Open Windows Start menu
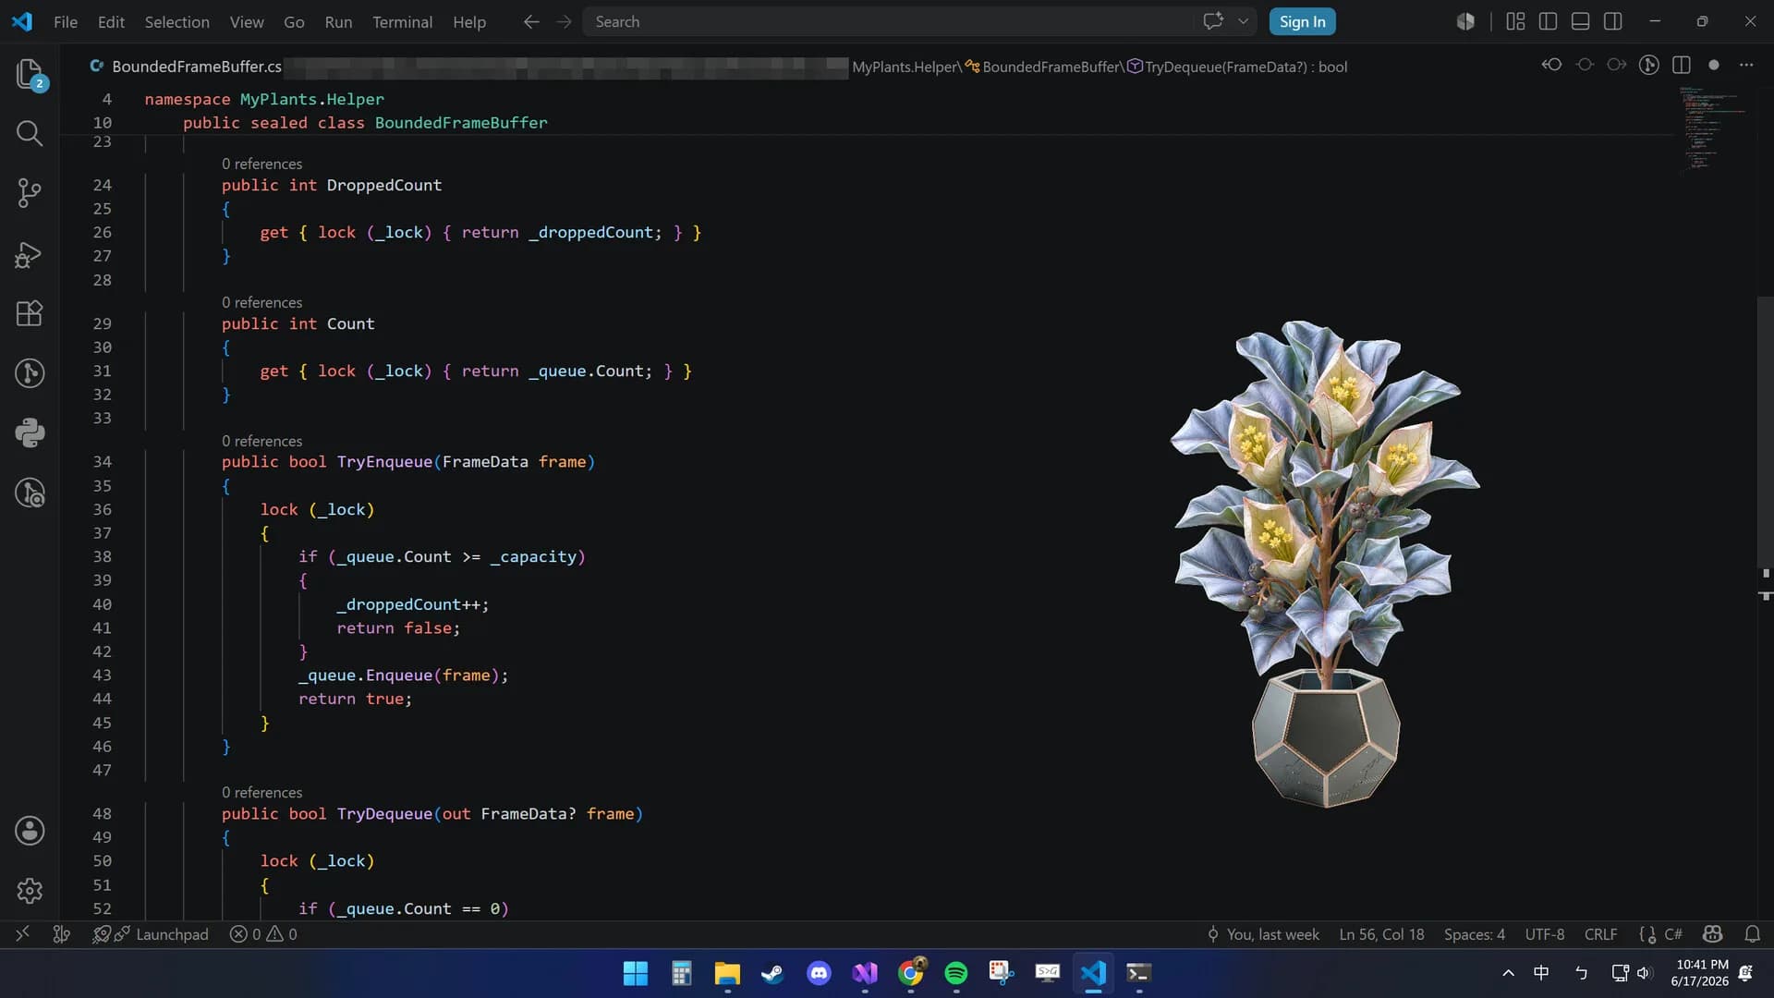Image resolution: width=1774 pixels, height=998 pixels. pyautogui.click(x=636, y=973)
